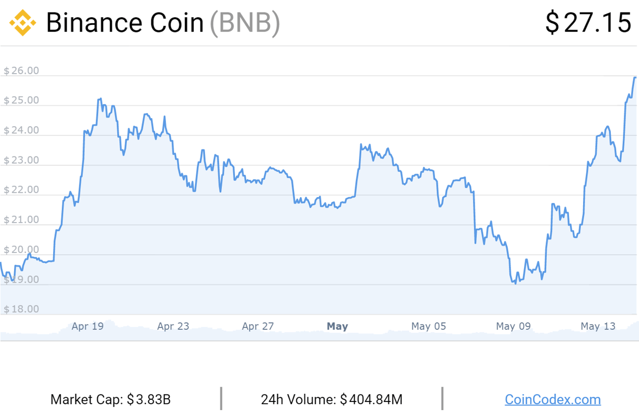The image size is (639, 416).
Task: Click the Binance Coin logo icon
Action: click(22, 23)
